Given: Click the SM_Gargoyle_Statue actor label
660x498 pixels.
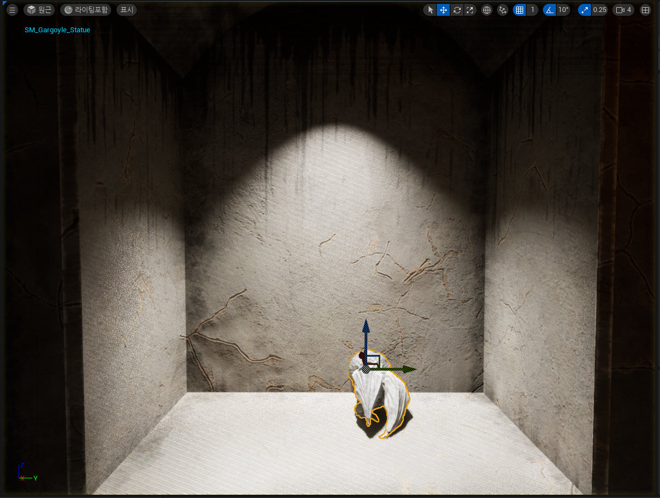Looking at the screenshot, I should 57,30.
